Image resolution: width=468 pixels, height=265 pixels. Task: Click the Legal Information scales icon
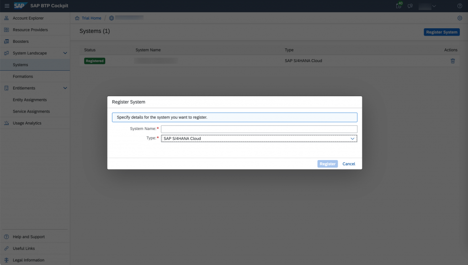[x=6, y=260]
